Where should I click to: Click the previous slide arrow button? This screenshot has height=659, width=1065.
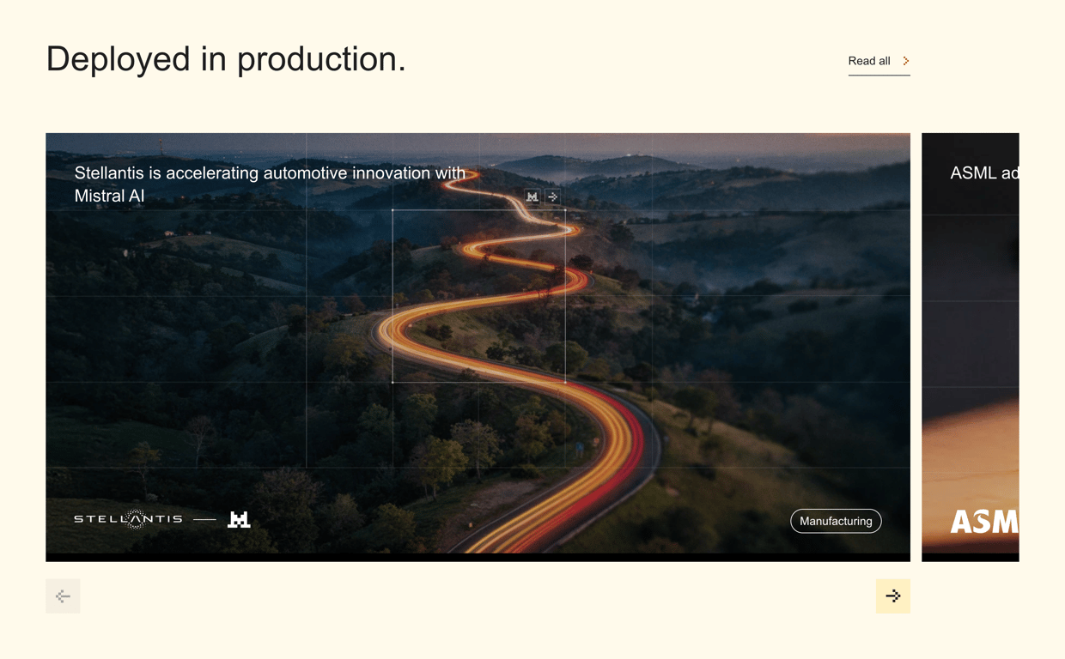tap(63, 596)
